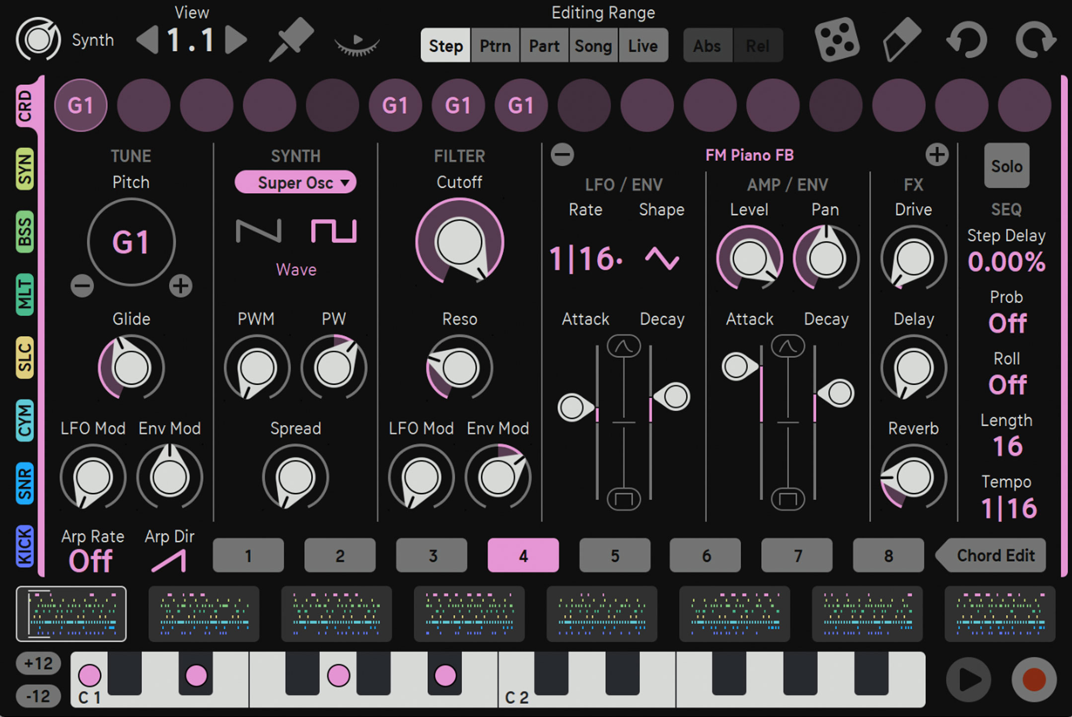Toggle Solo for the chord track

(1006, 166)
